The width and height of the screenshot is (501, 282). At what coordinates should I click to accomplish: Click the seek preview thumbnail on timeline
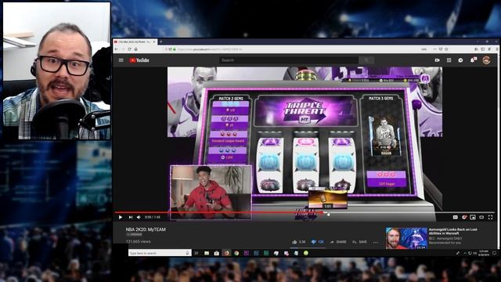327,199
